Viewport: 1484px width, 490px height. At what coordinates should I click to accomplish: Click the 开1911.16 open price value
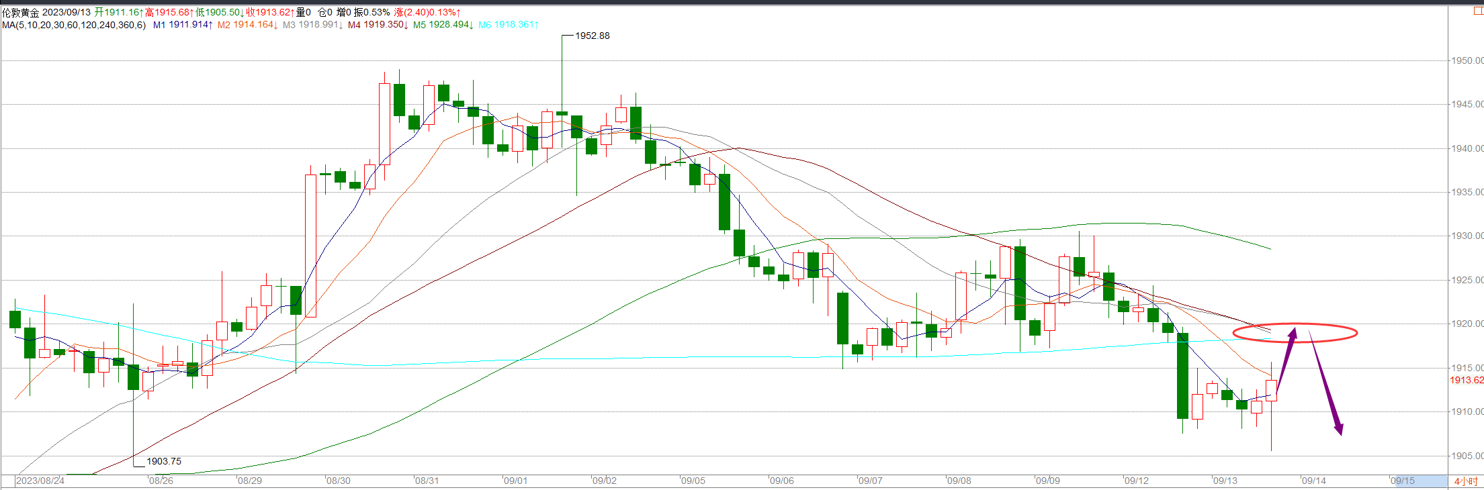click(x=118, y=13)
